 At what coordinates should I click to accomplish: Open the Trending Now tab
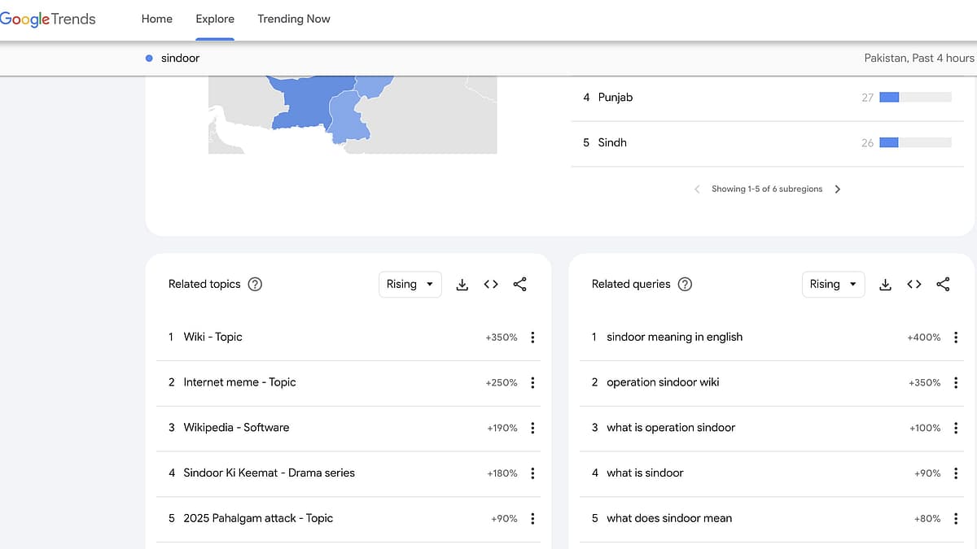point(294,19)
